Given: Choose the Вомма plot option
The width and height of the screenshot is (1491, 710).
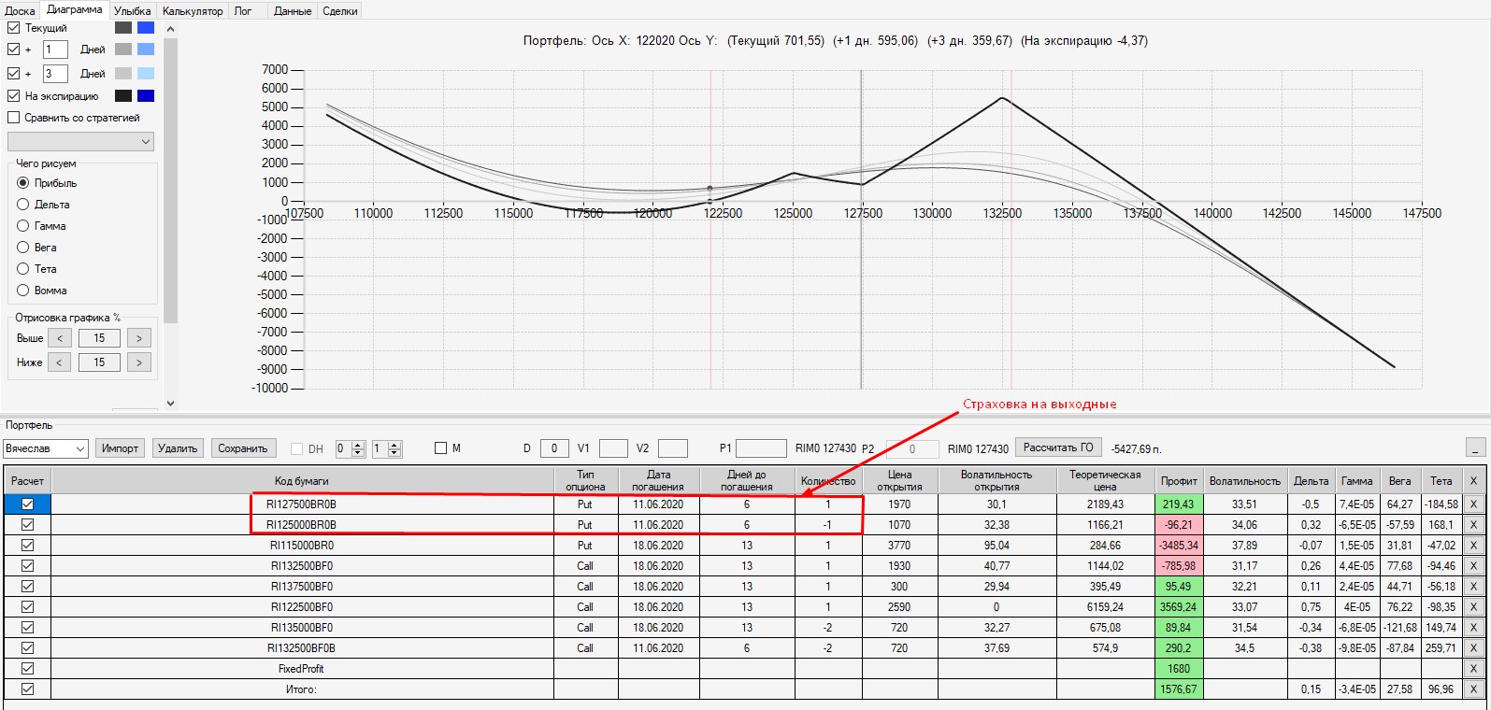Looking at the screenshot, I should tap(23, 291).
